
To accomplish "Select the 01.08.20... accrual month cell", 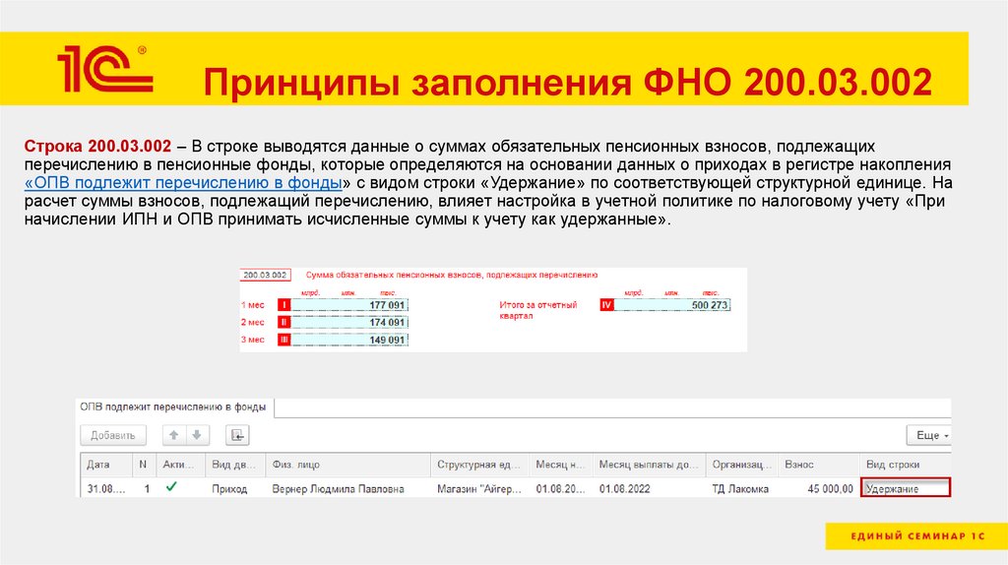I will [x=560, y=488].
